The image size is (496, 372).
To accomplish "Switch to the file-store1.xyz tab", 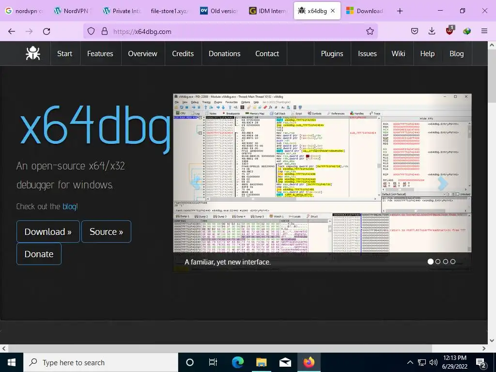I will click(x=170, y=11).
